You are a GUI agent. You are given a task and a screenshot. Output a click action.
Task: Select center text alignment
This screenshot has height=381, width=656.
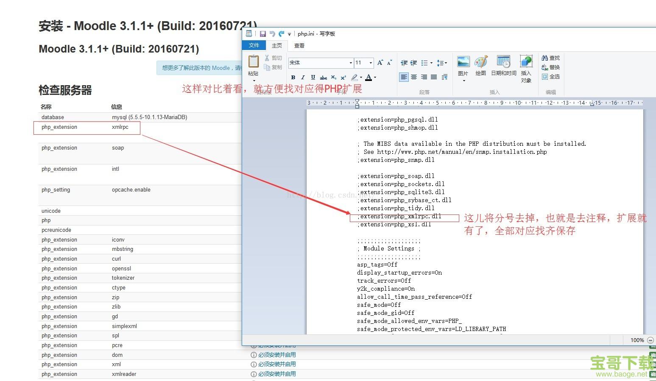coord(414,77)
